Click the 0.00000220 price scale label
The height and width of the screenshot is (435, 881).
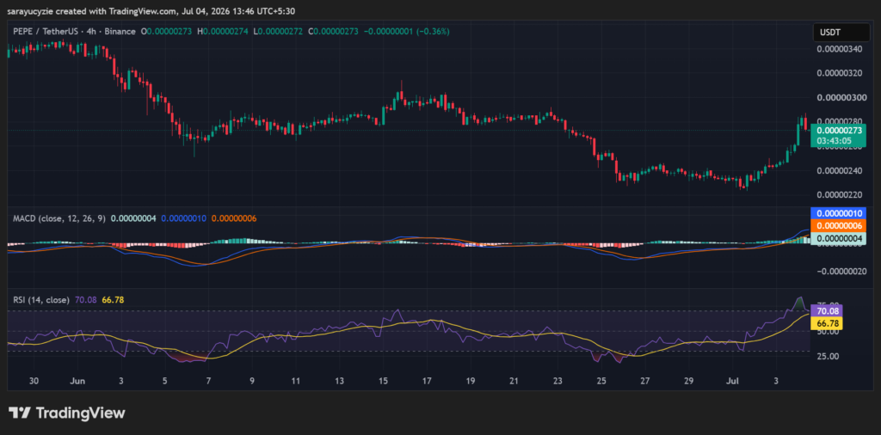839,194
